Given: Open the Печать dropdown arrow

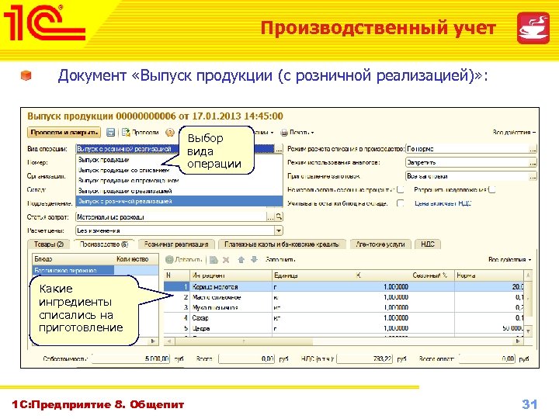Looking at the screenshot, I should (x=312, y=133).
